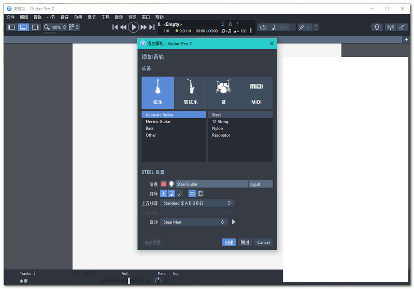Select Nylon in the type list
414x289 pixels.
point(240,128)
